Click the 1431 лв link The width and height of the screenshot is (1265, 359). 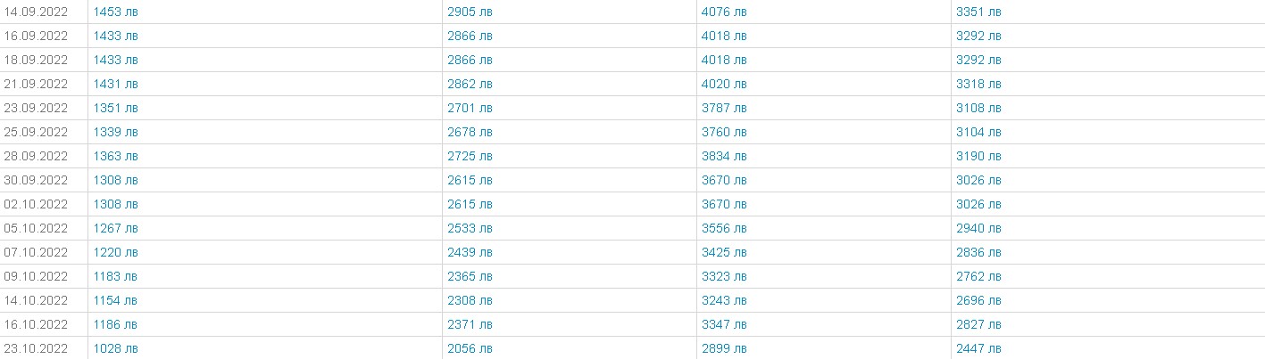click(x=116, y=84)
